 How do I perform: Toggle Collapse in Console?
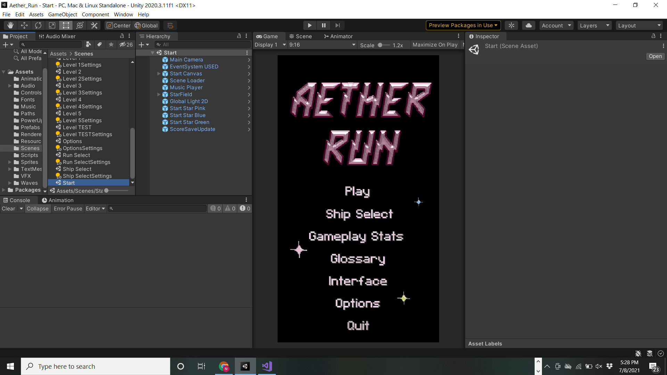pos(38,208)
